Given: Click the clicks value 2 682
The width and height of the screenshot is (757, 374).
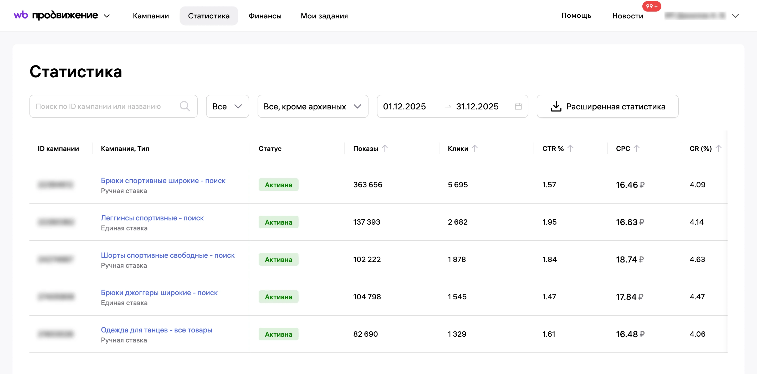Looking at the screenshot, I should coord(457,222).
